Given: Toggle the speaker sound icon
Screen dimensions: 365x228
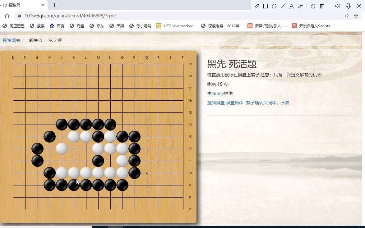Looking at the screenshot, I should 338,6.
